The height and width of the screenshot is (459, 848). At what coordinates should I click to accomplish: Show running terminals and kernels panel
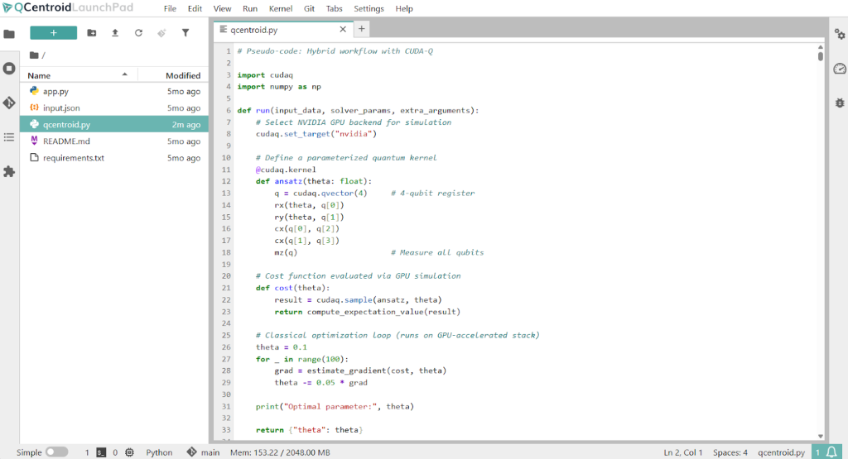pos(9,69)
